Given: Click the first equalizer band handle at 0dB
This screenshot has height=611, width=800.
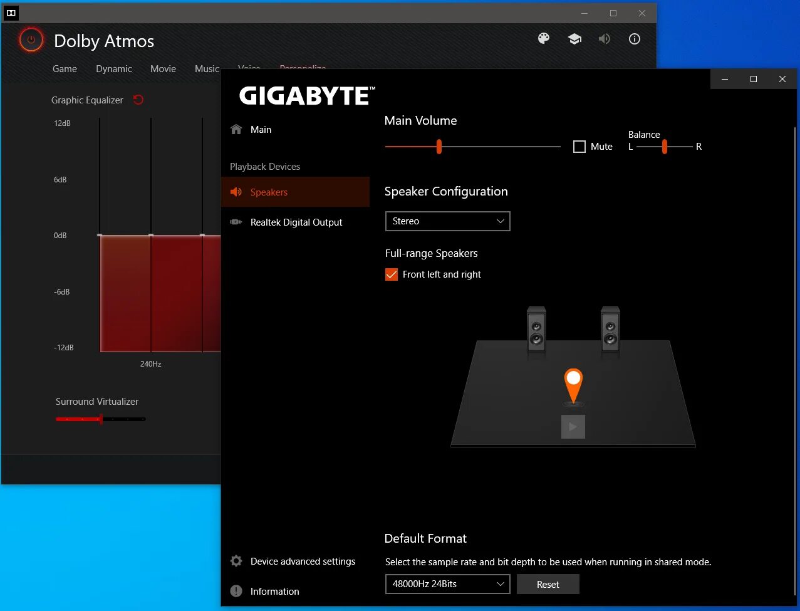Looking at the screenshot, I should pyautogui.click(x=100, y=235).
